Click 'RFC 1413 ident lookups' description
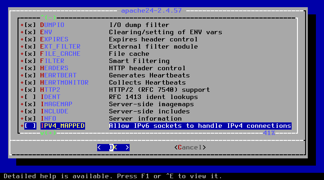 pyautogui.click(x=153, y=97)
